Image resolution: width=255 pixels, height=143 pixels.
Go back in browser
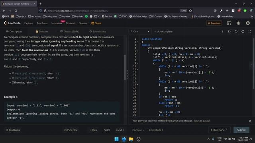(x=4, y=11)
